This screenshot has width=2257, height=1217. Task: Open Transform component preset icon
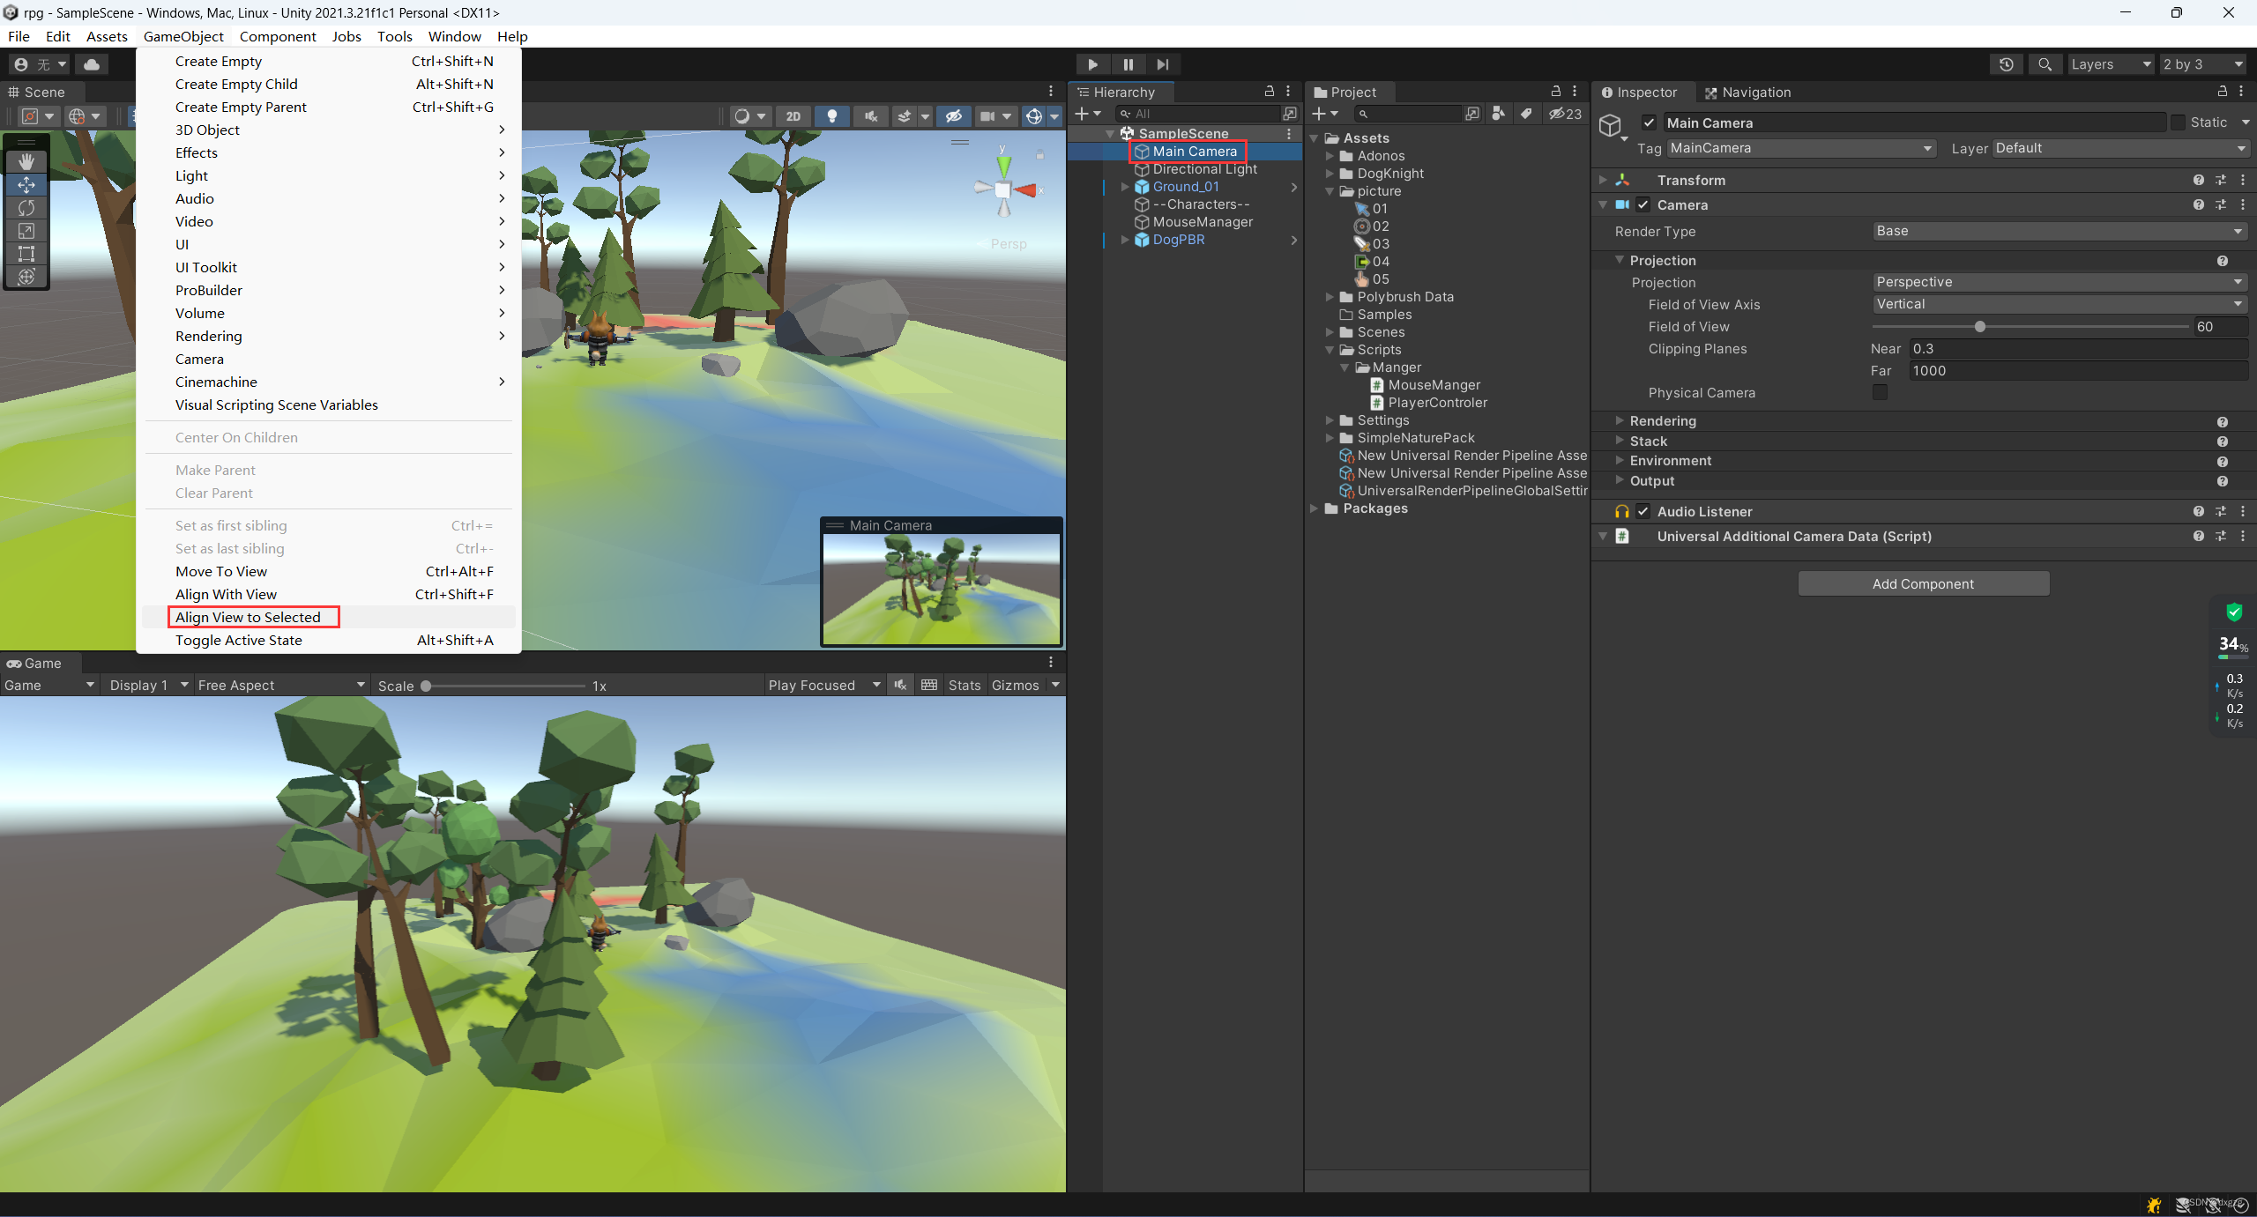tap(2221, 180)
